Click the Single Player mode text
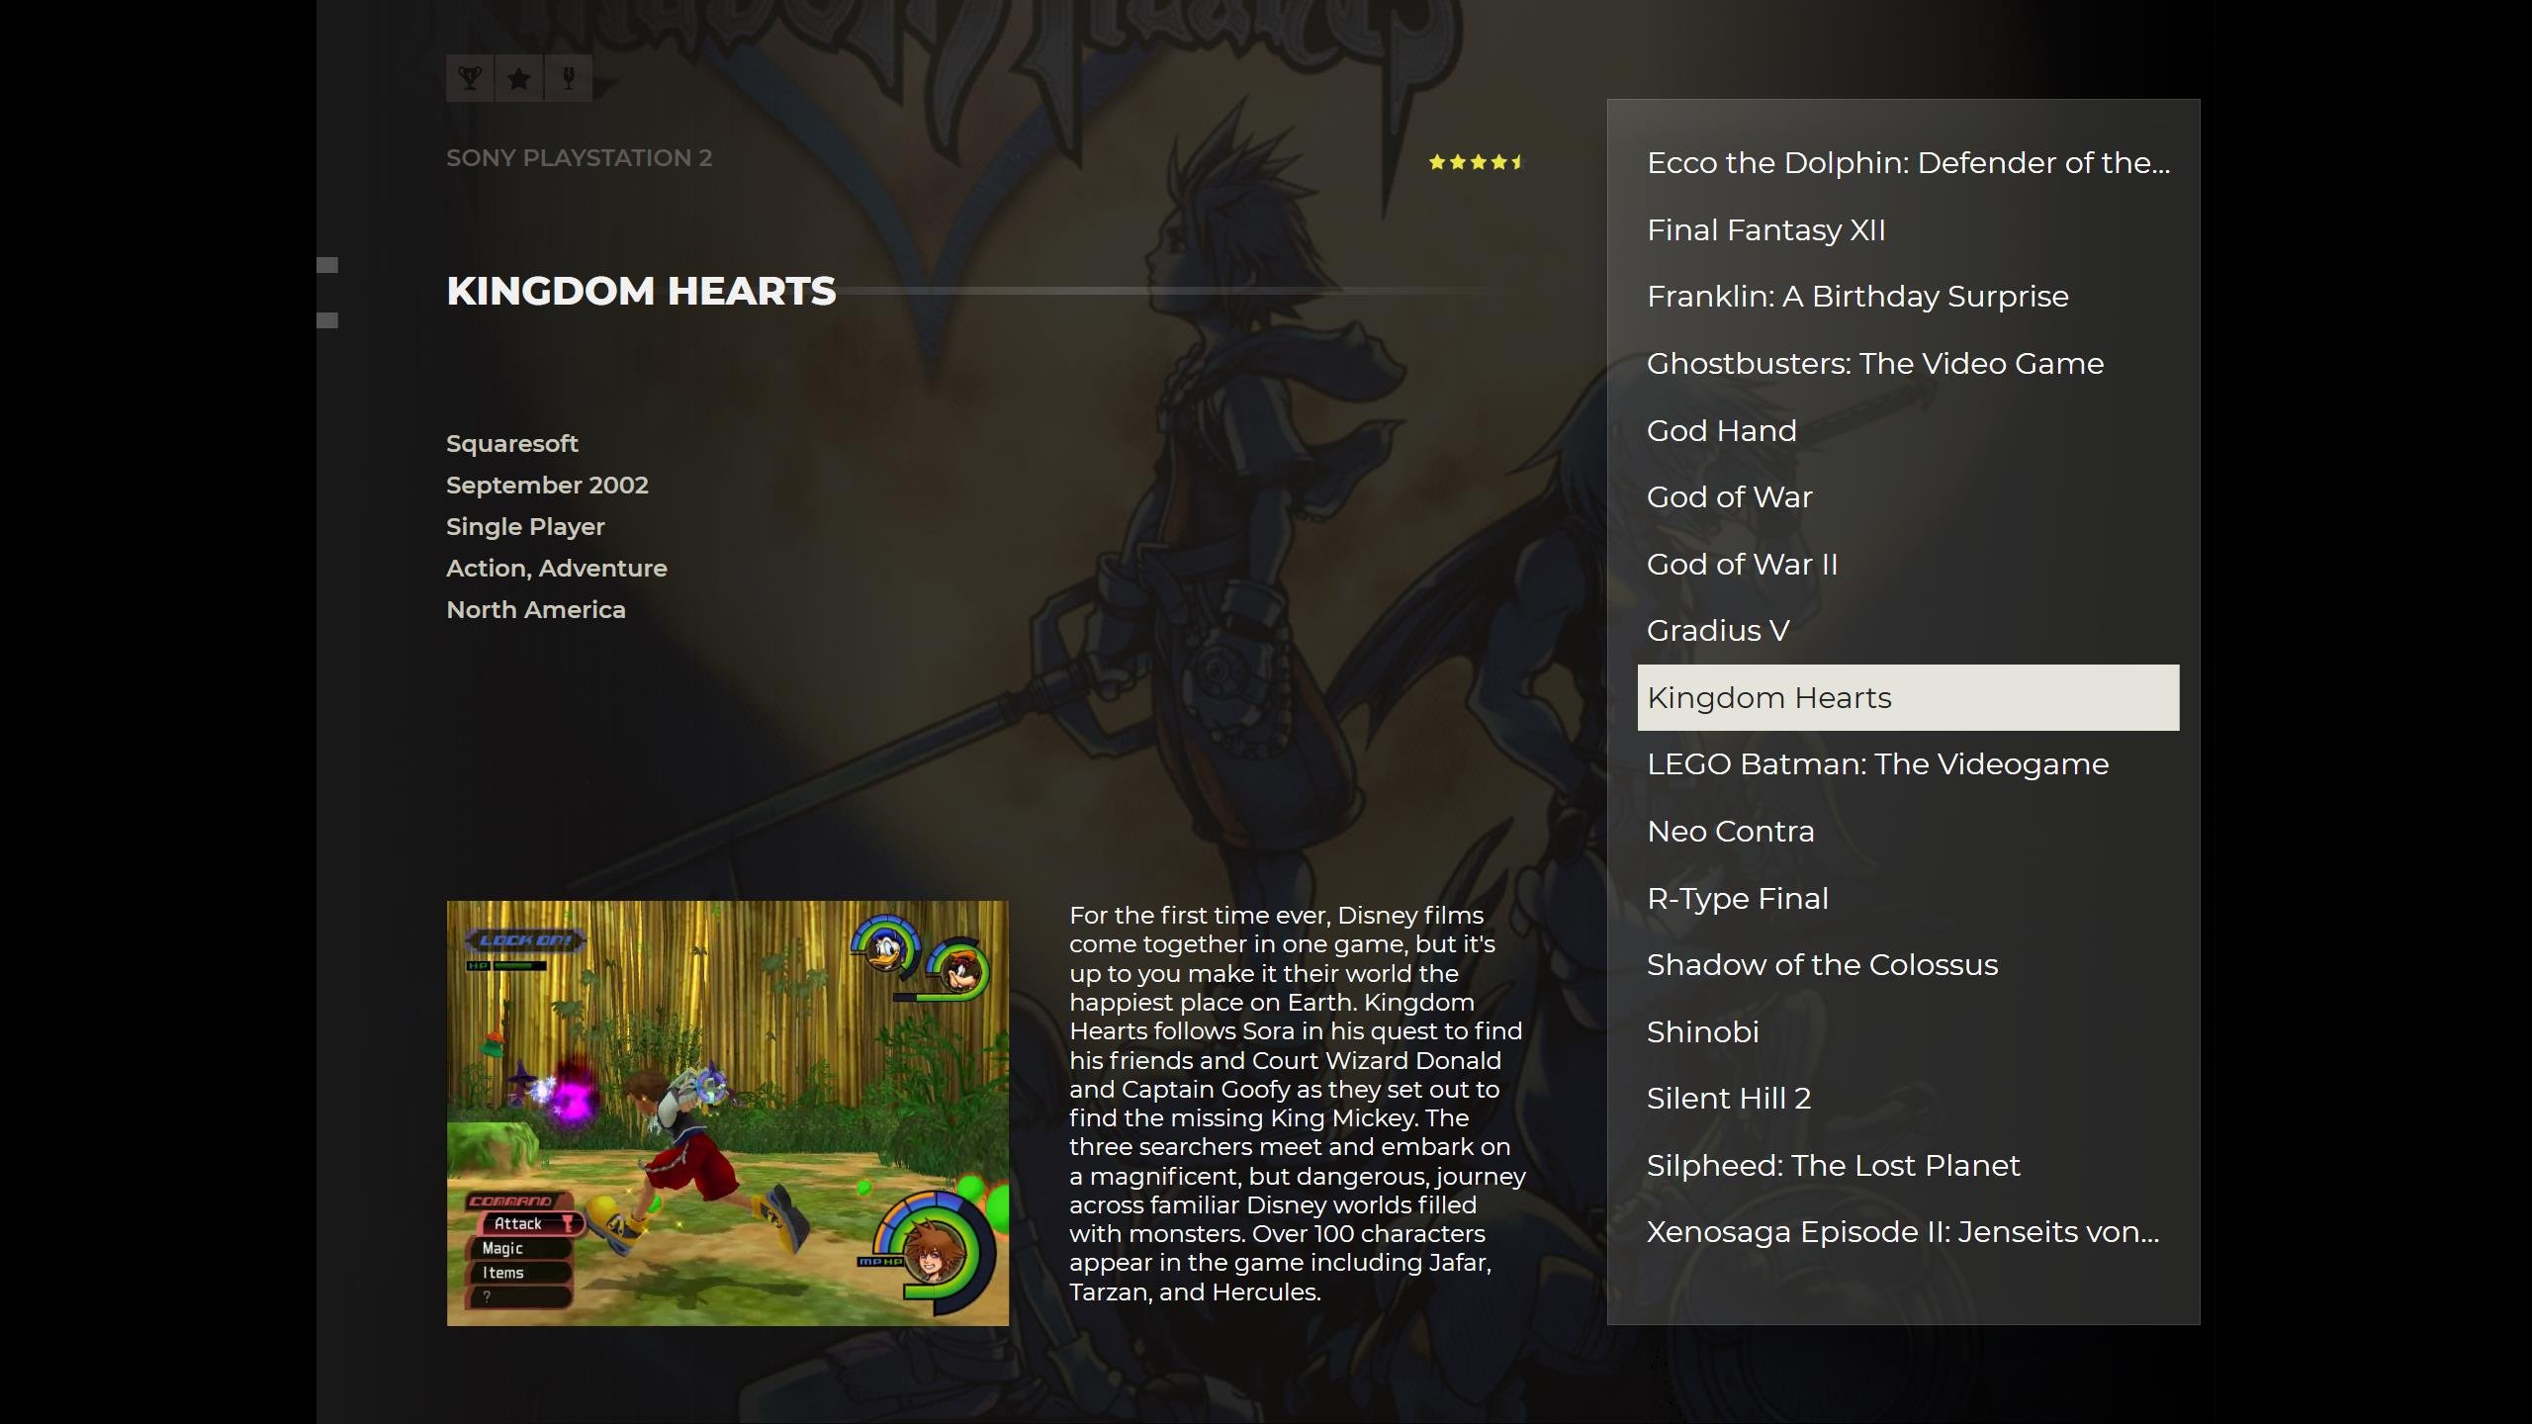 click(525, 527)
